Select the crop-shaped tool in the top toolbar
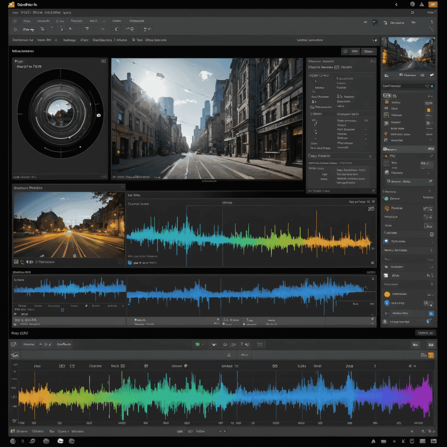Viewport: 447px width, 447px height. click(42, 29)
